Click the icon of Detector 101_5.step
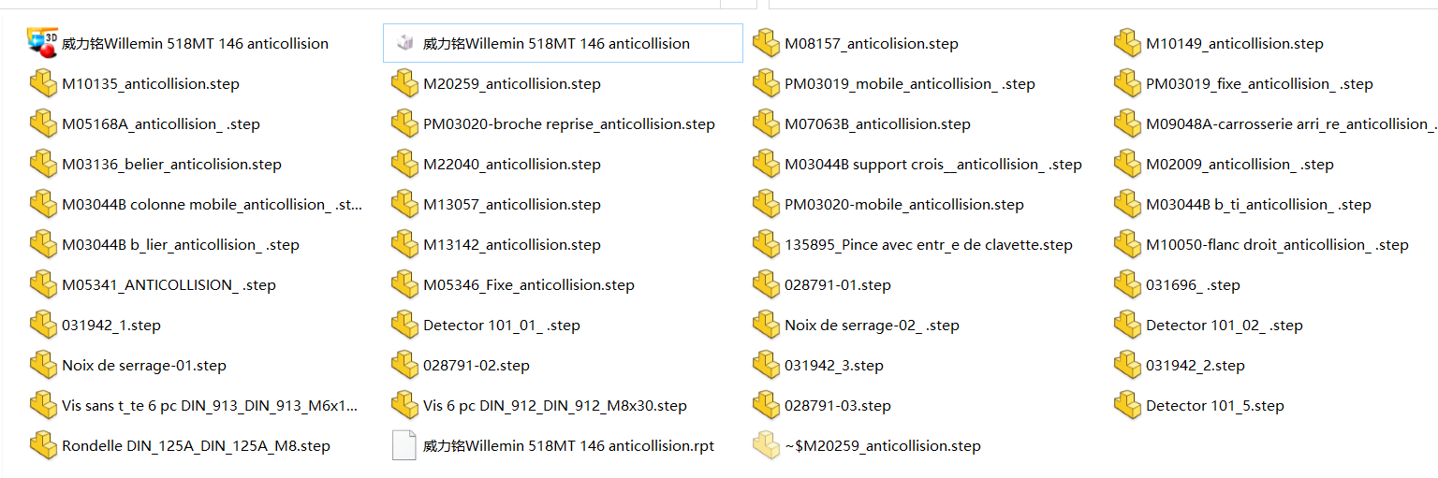 (x=1128, y=405)
